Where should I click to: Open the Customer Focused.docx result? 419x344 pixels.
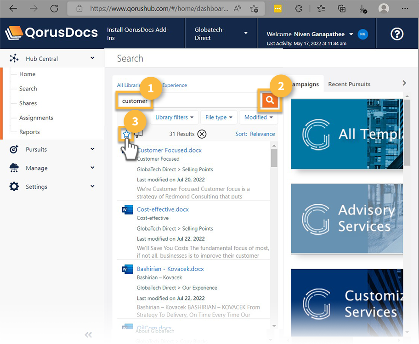pyautogui.click(x=169, y=150)
